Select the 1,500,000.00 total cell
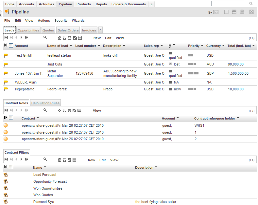This screenshot has width=258, height=205. (238, 73)
